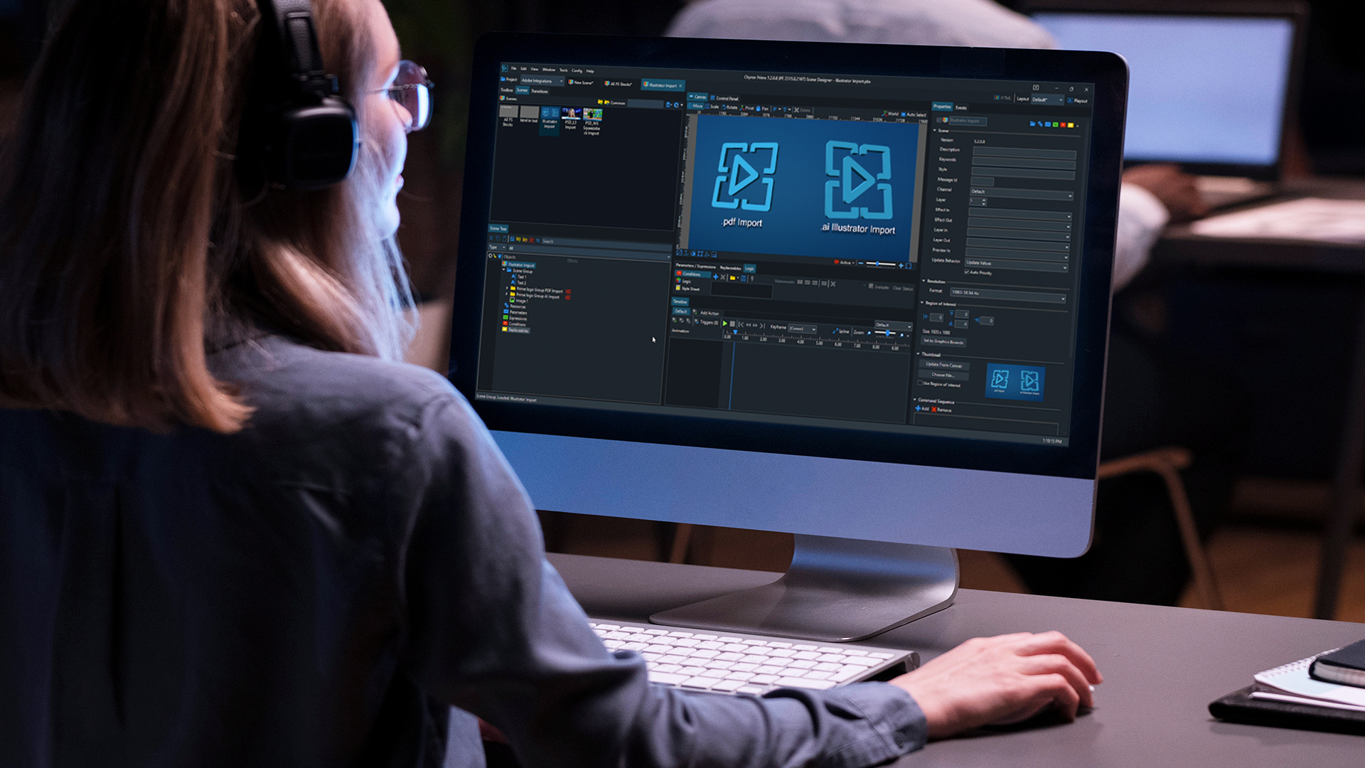Expand Prime logo Group PDF Import node
The width and height of the screenshot is (1365, 768).
click(507, 288)
